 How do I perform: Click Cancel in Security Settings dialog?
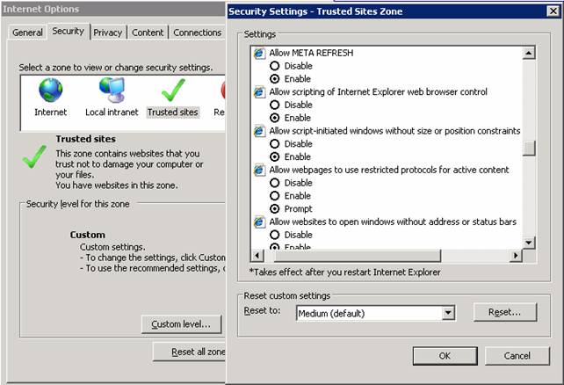pos(517,356)
